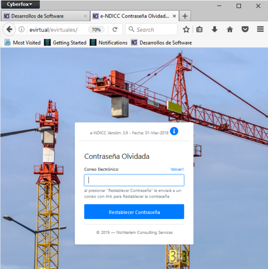Open the Pocket icon in toolbar
Image resolution: width=268 pixels, height=269 pixels.
pos(245,29)
